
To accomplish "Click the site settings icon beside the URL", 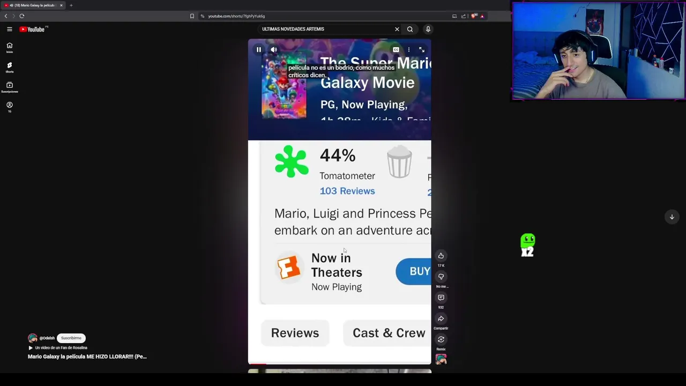I will tap(202, 16).
